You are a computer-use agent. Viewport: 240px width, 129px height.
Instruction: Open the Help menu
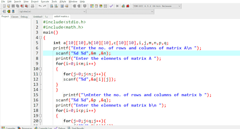coord(82,1)
